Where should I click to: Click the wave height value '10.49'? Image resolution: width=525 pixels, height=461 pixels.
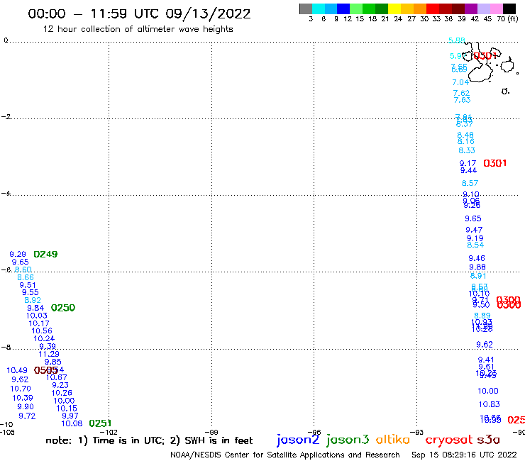point(17,370)
